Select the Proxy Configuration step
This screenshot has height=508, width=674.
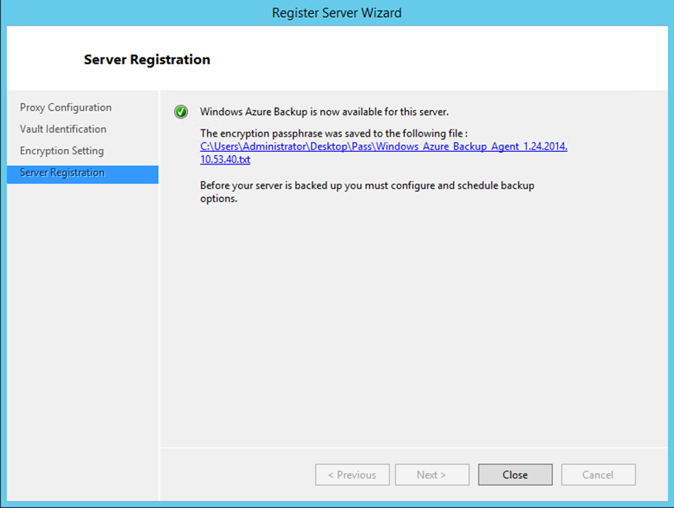click(66, 108)
